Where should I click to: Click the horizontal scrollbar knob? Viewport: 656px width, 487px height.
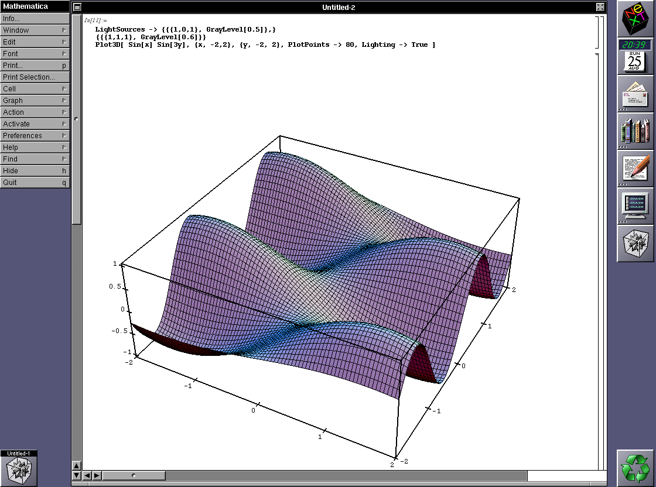click(x=134, y=475)
